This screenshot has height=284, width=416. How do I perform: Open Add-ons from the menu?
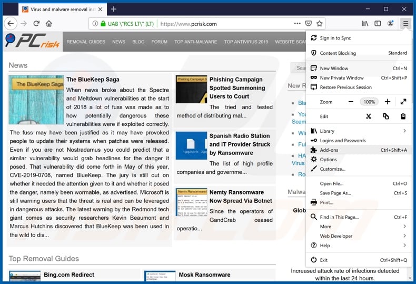pos(329,150)
